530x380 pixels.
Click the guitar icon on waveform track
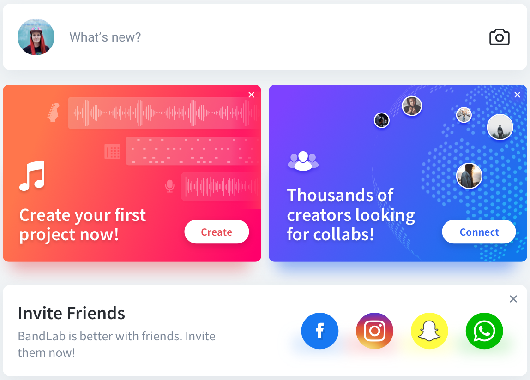click(x=54, y=113)
